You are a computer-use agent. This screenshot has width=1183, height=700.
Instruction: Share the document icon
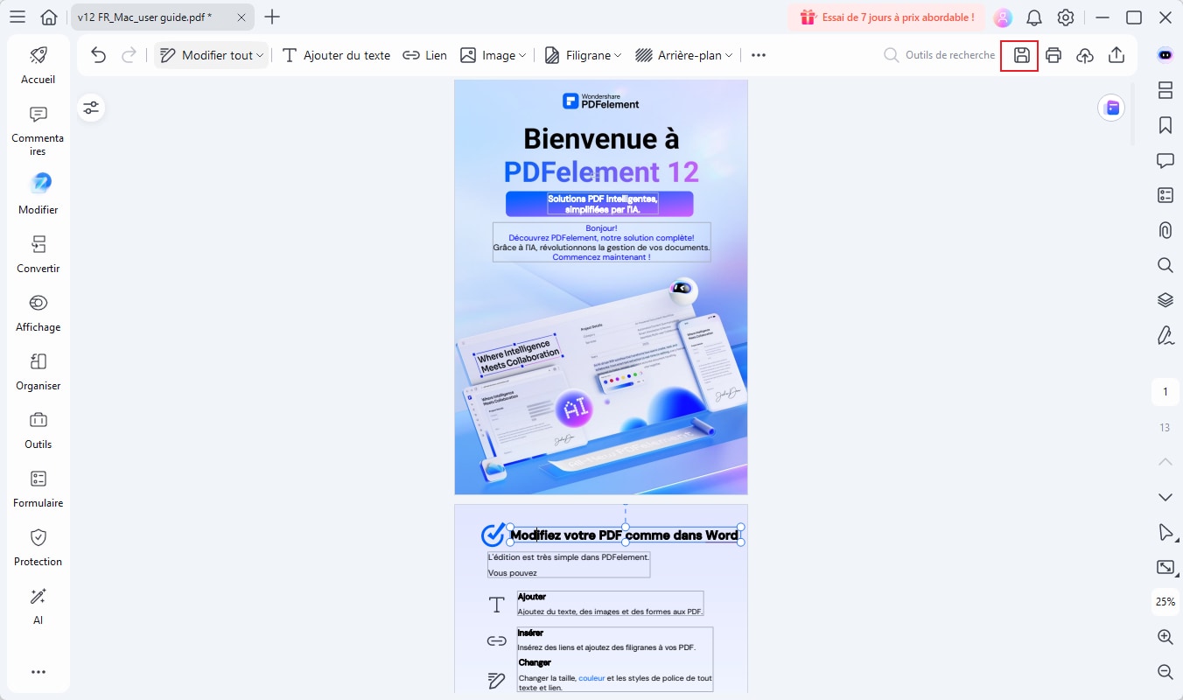tap(1116, 55)
